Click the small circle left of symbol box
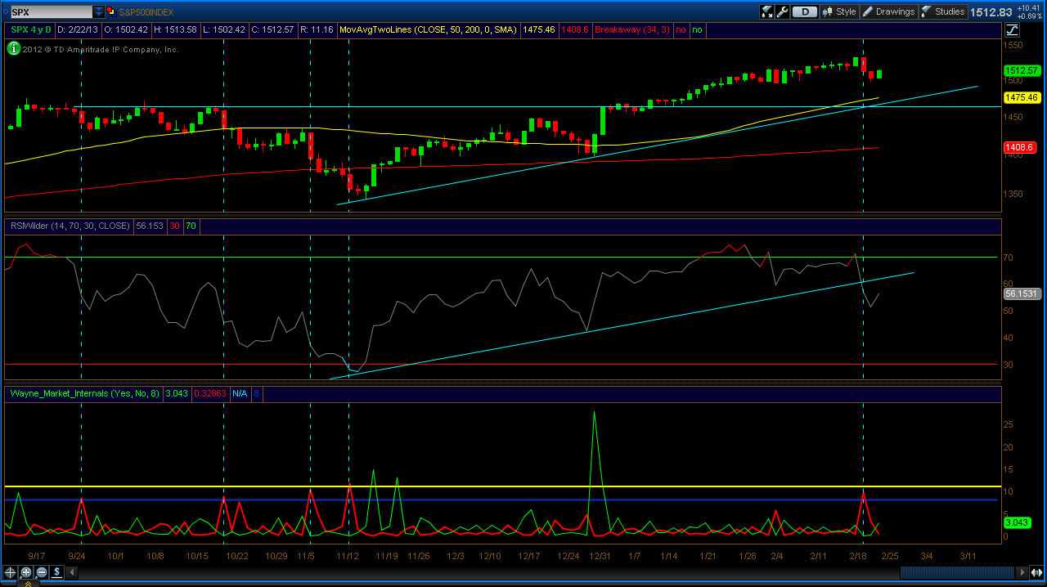This screenshot has height=587, width=1047. (5, 12)
